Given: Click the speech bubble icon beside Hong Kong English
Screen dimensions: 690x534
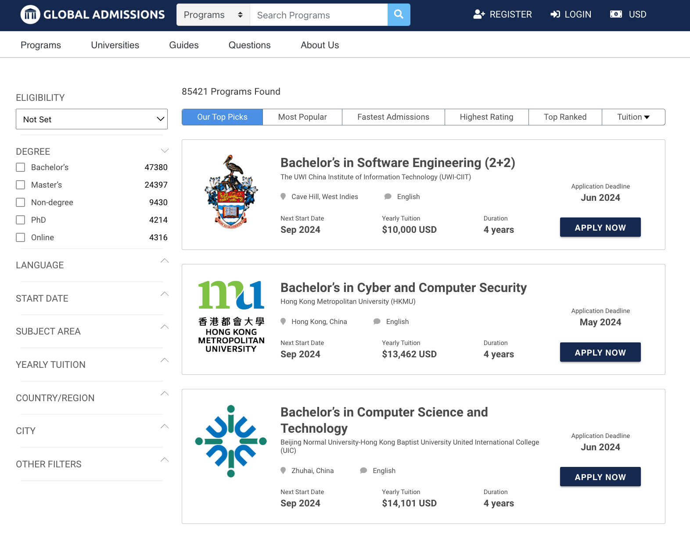Looking at the screenshot, I should click(x=377, y=321).
